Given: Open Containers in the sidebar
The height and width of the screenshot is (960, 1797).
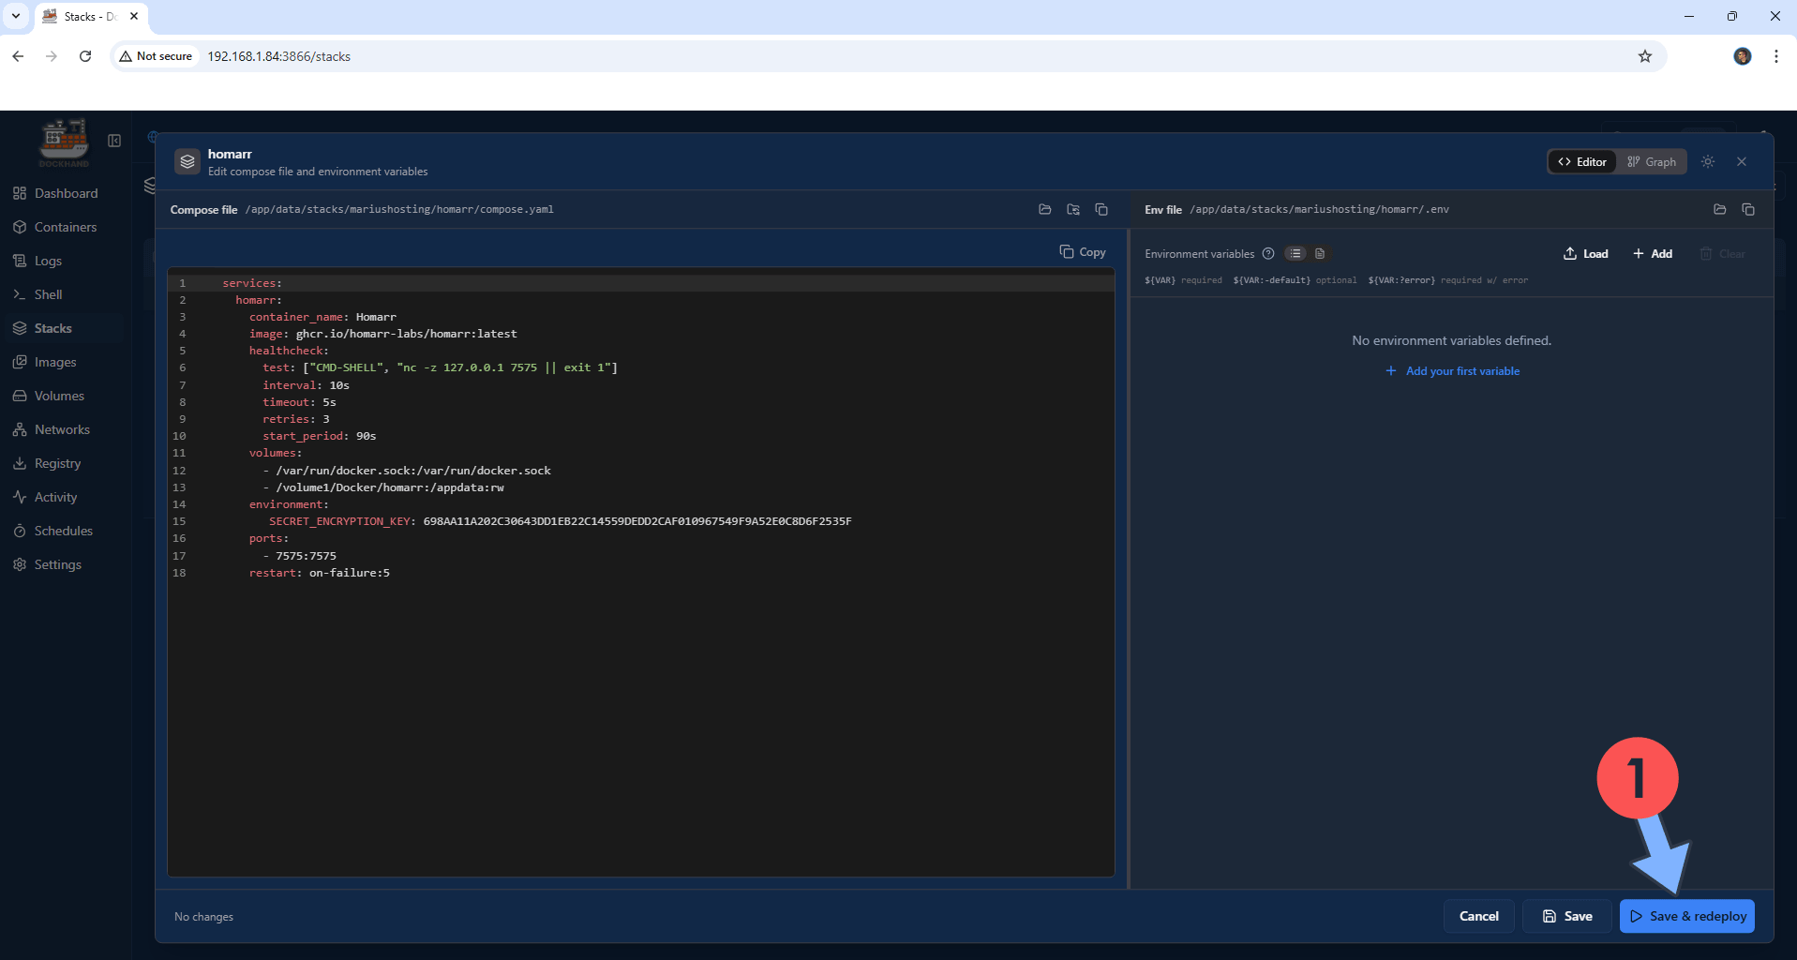Looking at the screenshot, I should (x=65, y=227).
